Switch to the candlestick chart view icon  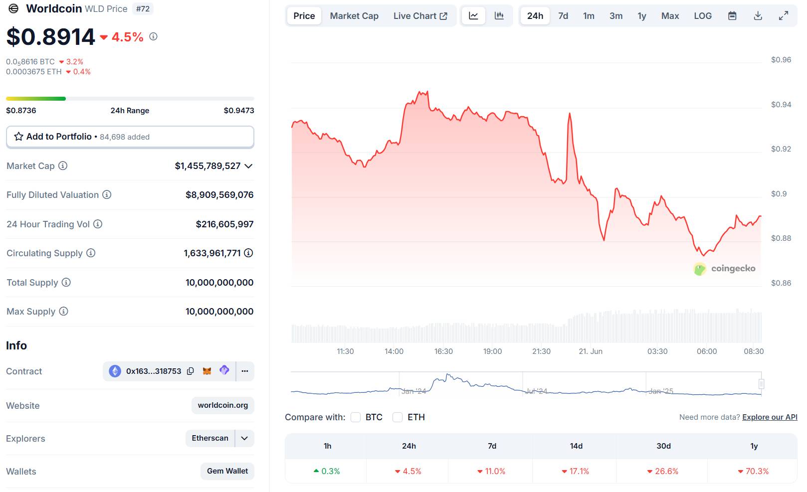[499, 16]
